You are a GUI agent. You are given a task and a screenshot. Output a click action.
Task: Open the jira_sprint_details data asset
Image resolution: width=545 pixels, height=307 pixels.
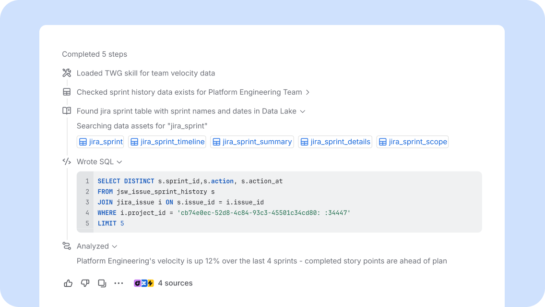335,142
